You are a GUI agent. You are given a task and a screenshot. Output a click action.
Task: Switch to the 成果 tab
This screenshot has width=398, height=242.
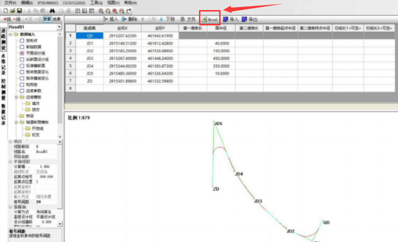pos(57,19)
